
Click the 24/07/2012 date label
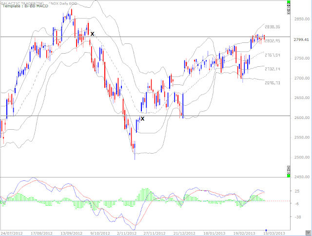point(12,233)
